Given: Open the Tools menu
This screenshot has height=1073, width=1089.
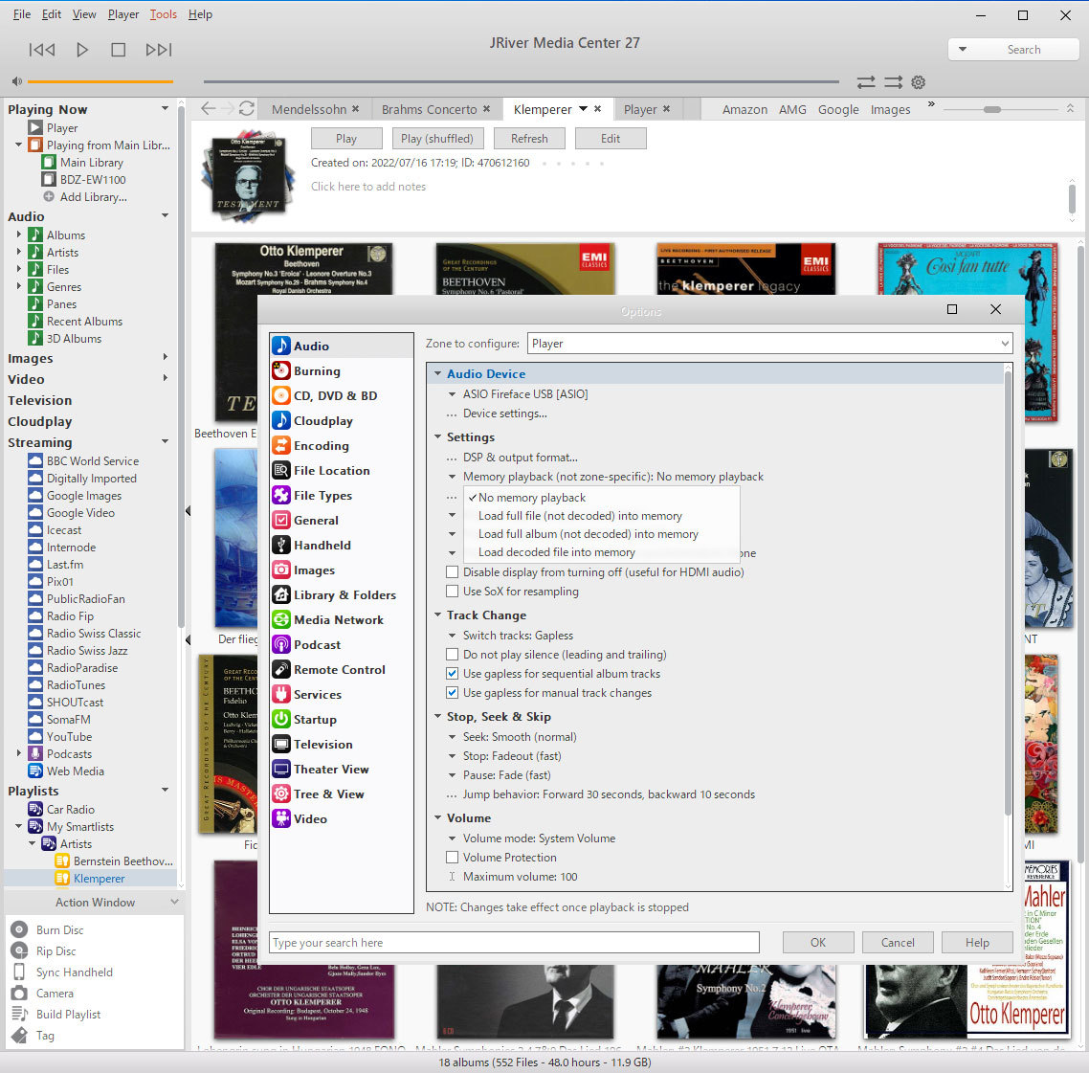Looking at the screenshot, I should pos(163,14).
